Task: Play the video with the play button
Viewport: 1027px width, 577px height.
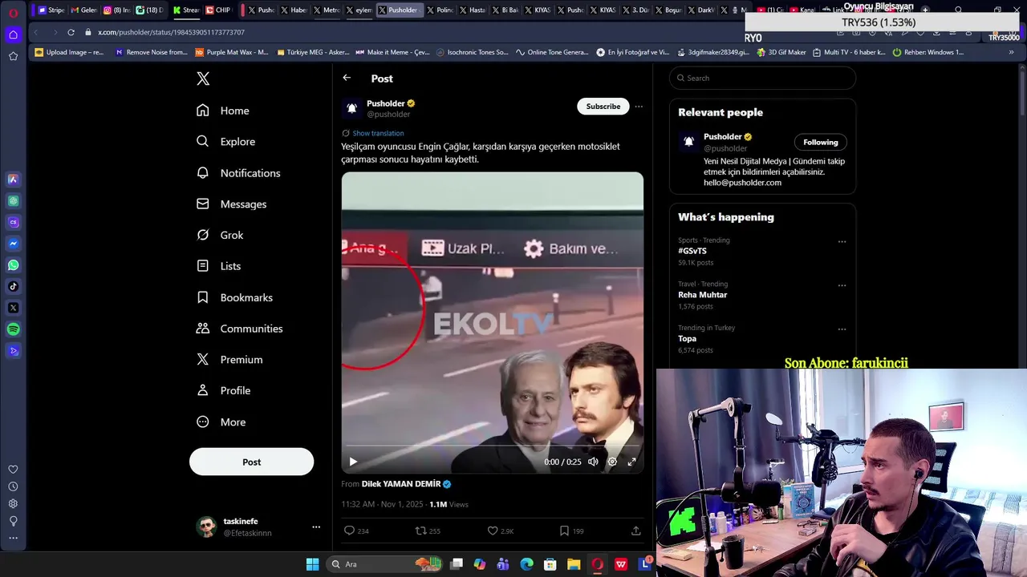Action: [353, 462]
